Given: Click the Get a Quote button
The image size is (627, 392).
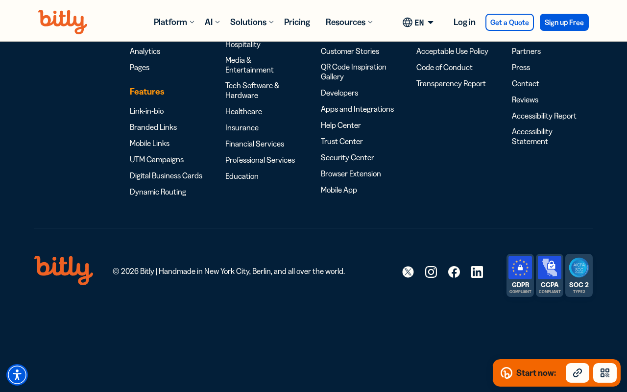Looking at the screenshot, I should pos(509,23).
